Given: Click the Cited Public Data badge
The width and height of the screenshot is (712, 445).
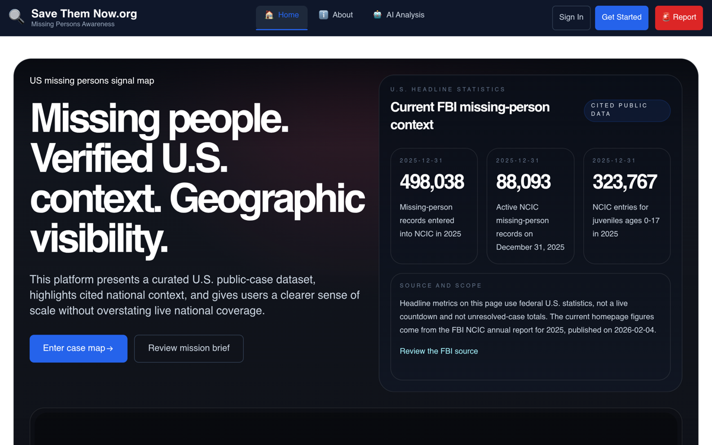Looking at the screenshot, I should point(627,110).
